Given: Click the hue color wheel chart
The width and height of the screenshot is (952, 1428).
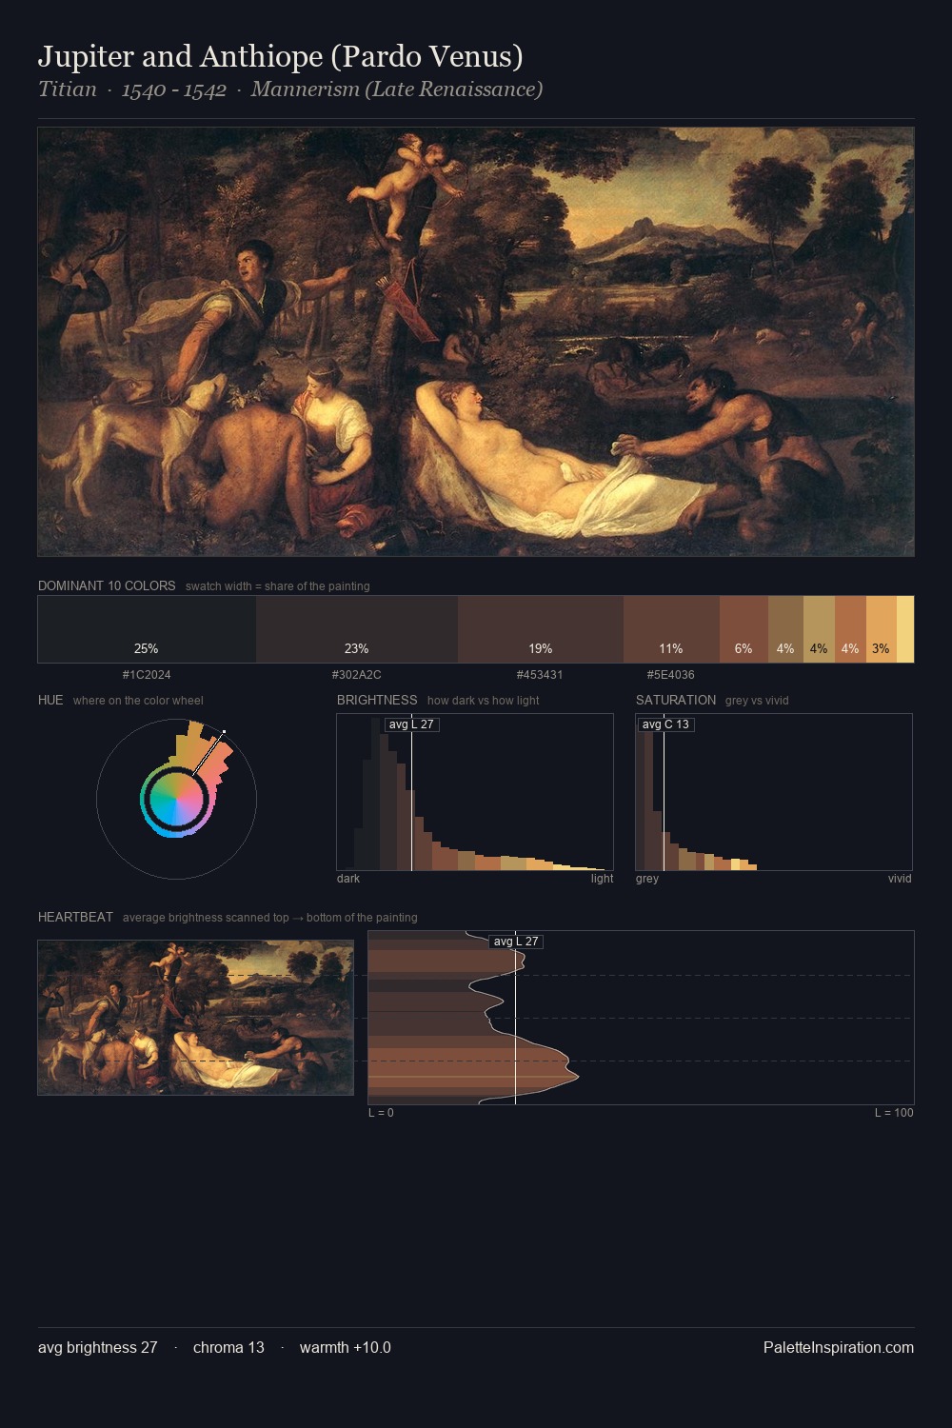Looking at the screenshot, I should pos(176,798).
